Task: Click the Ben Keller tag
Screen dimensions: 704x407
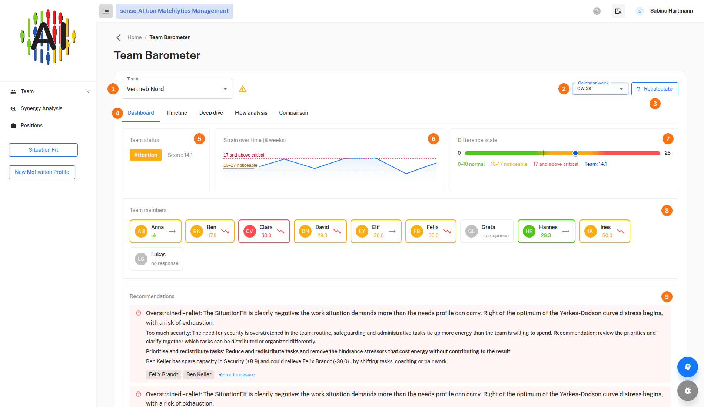Action: click(x=199, y=374)
